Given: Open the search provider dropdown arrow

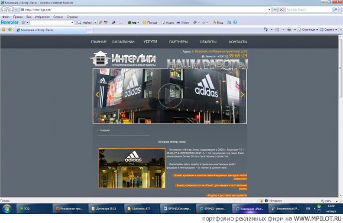Looking at the screenshot, I should click(x=340, y=9).
